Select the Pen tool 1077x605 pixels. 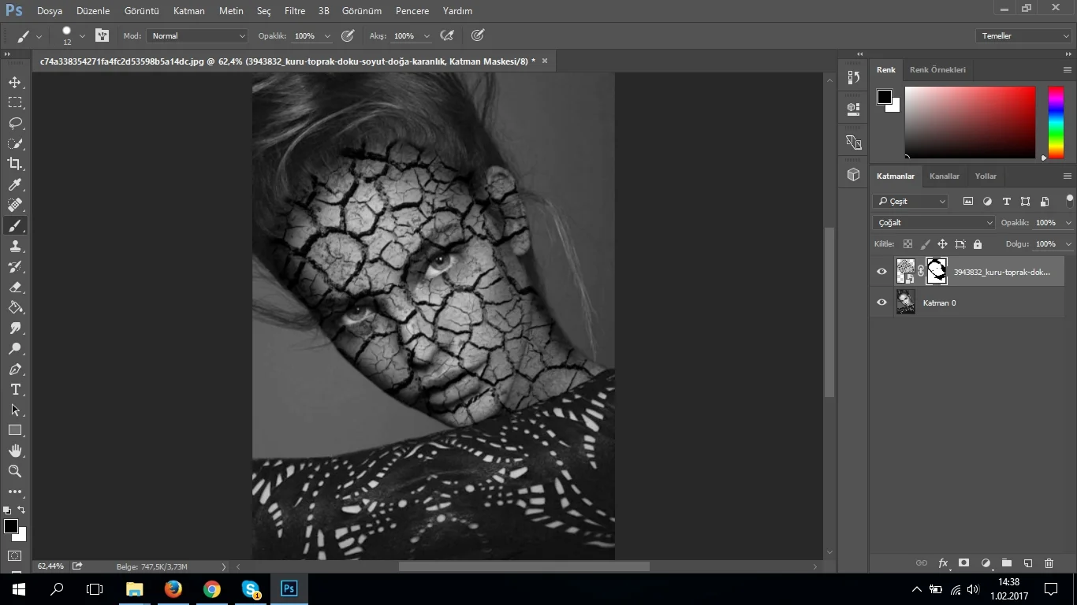pyautogui.click(x=15, y=369)
